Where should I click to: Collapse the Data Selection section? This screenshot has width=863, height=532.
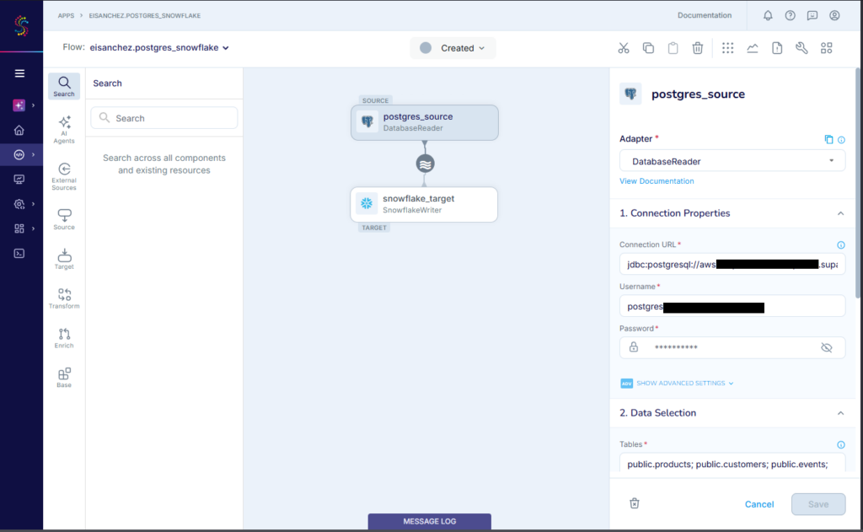click(x=840, y=413)
